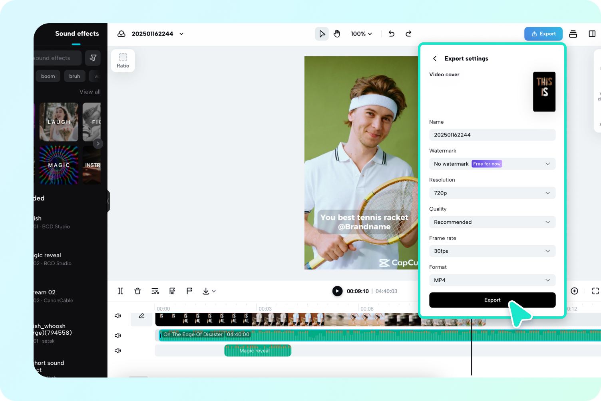601x401 pixels.
Task: Mute the Magic reveal audio track
Action: pos(117,350)
